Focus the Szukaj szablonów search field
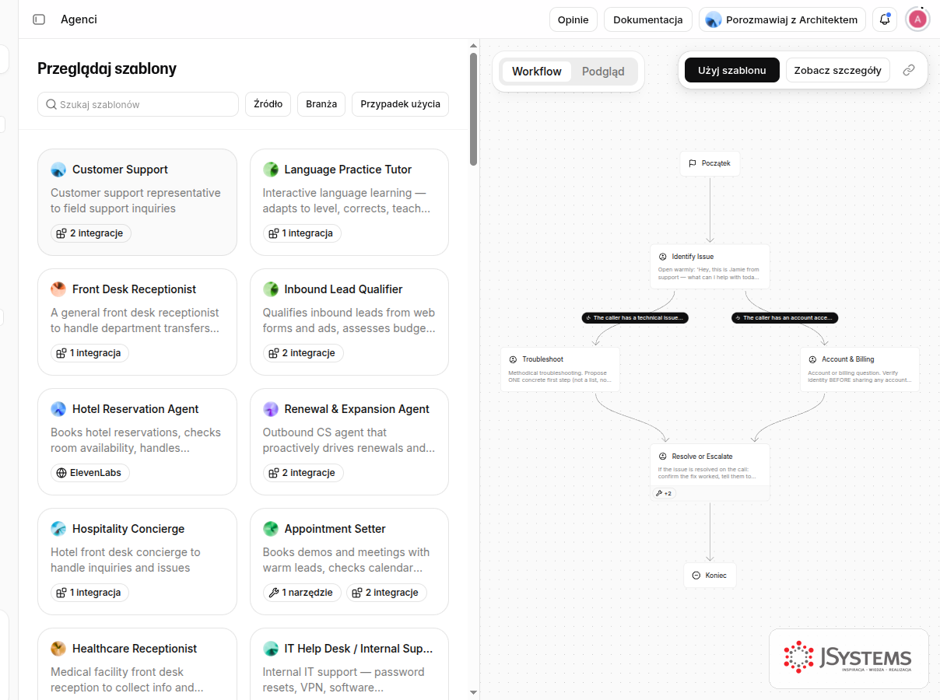This screenshot has height=700, width=940. (138, 104)
